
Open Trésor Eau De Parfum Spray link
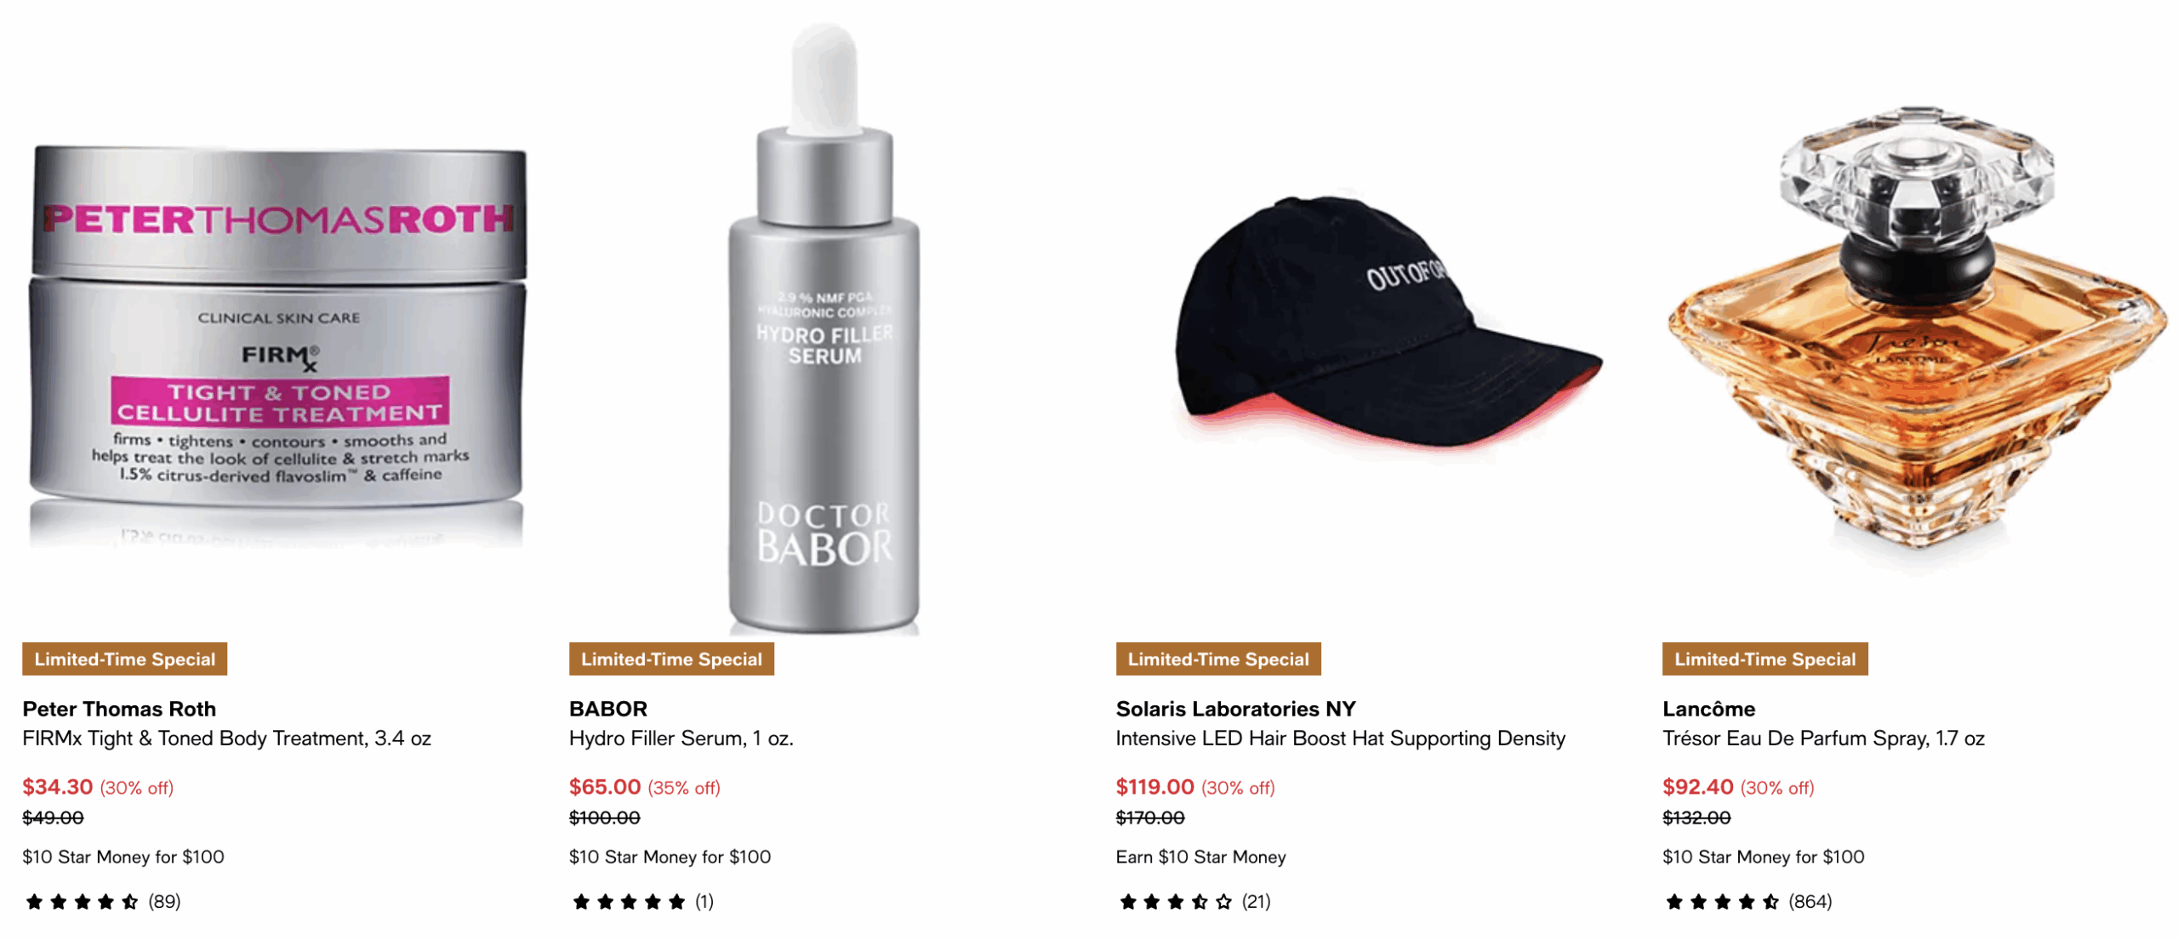pos(1823,739)
